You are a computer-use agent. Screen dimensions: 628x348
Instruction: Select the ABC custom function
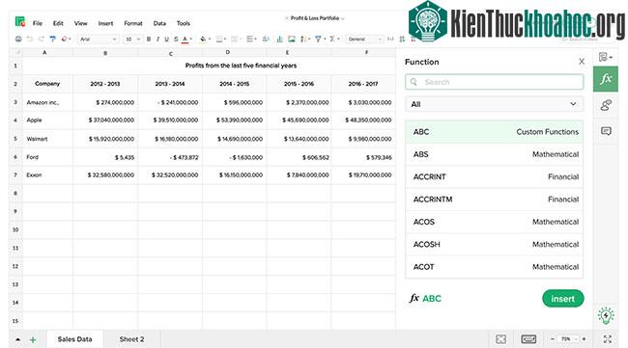point(495,132)
